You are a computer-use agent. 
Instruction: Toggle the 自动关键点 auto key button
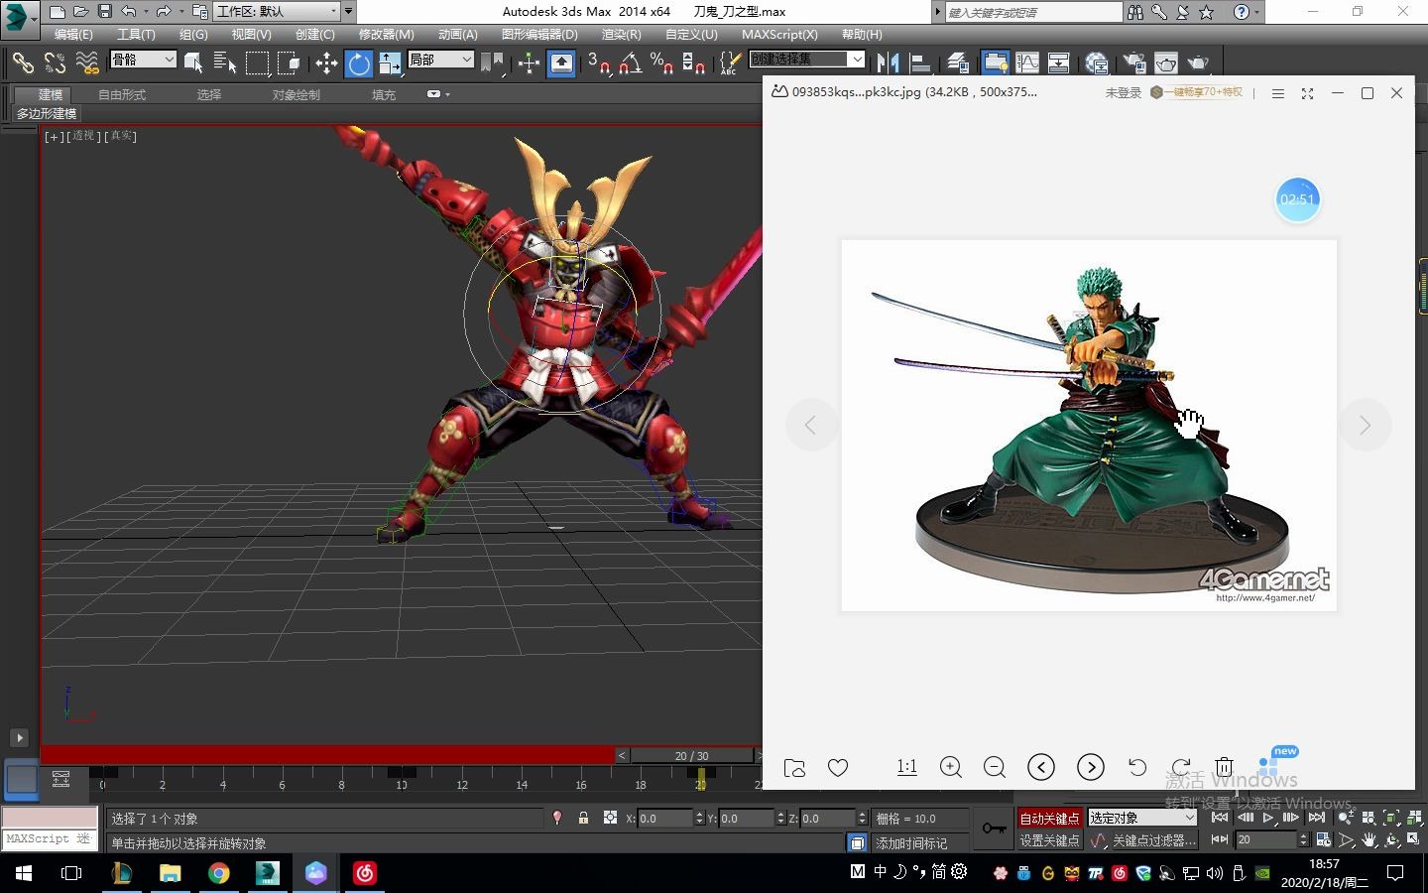point(1049,818)
